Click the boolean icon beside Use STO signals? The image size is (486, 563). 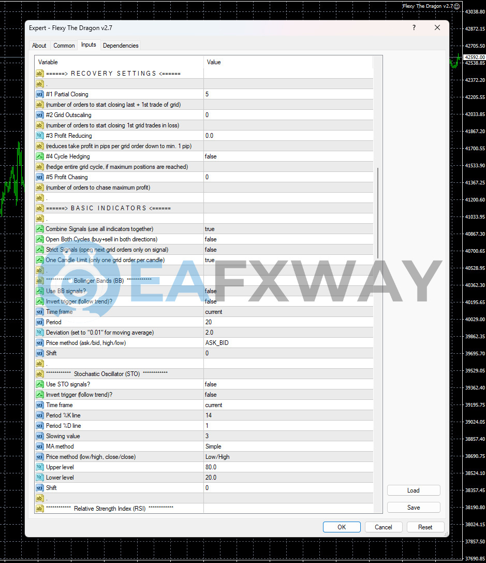(39, 384)
